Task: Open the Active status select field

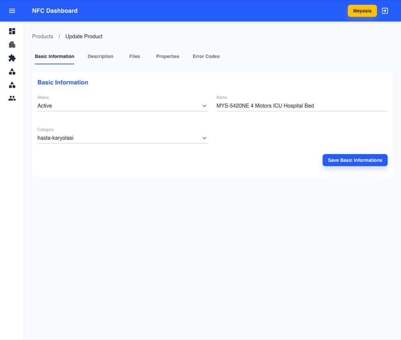Action: click(x=123, y=106)
